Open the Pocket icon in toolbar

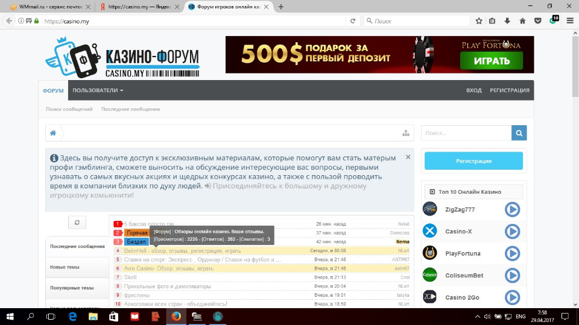click(x=537, y=21)
